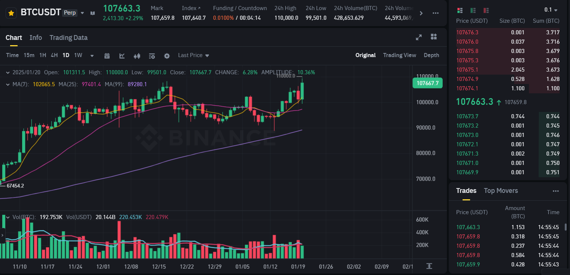The image size is (570, 275).
Task: Click bid price 107673.7 in order book
Action: tap(467, 116)
